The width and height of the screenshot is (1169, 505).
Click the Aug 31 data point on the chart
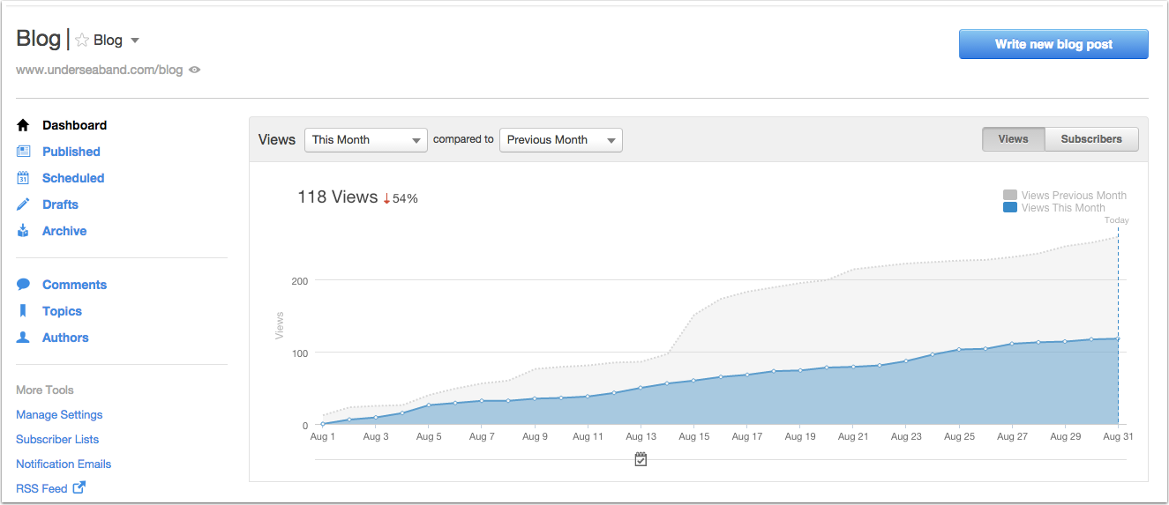[x=1118, y=338]
